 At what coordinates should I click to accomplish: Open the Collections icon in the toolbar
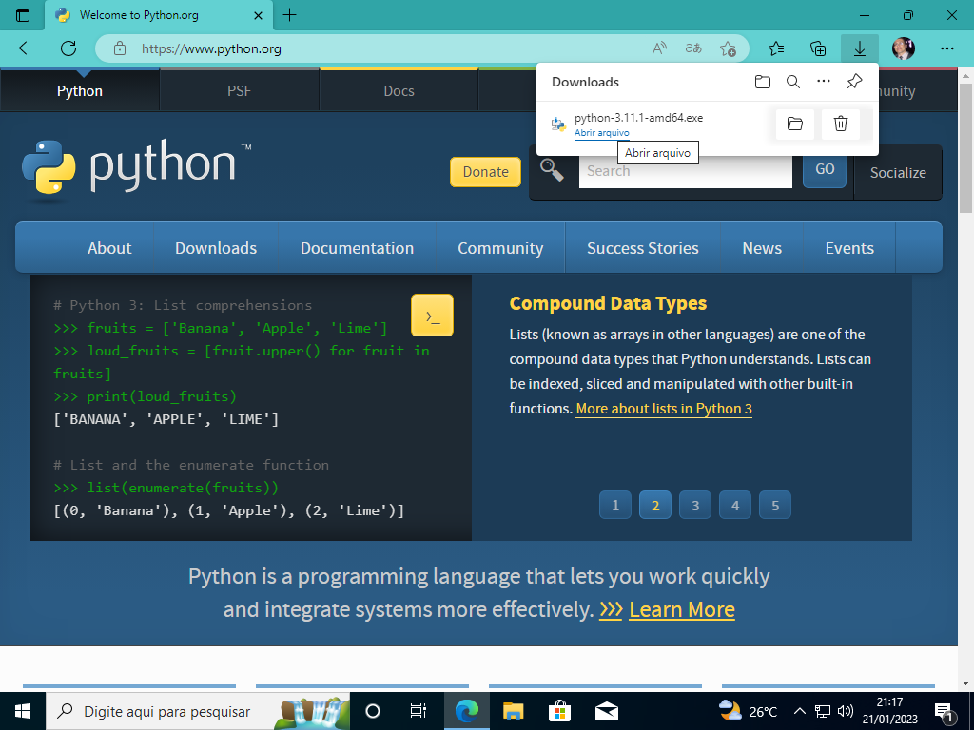(x=817, y=48)
